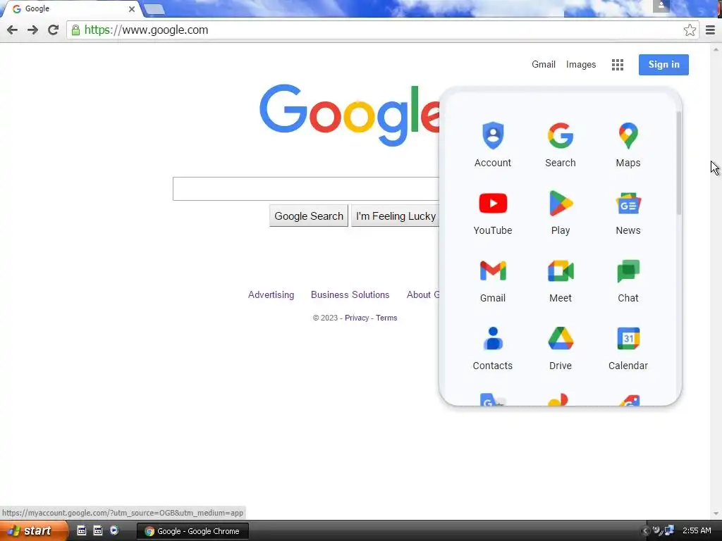Click the Images link in header

581,64
